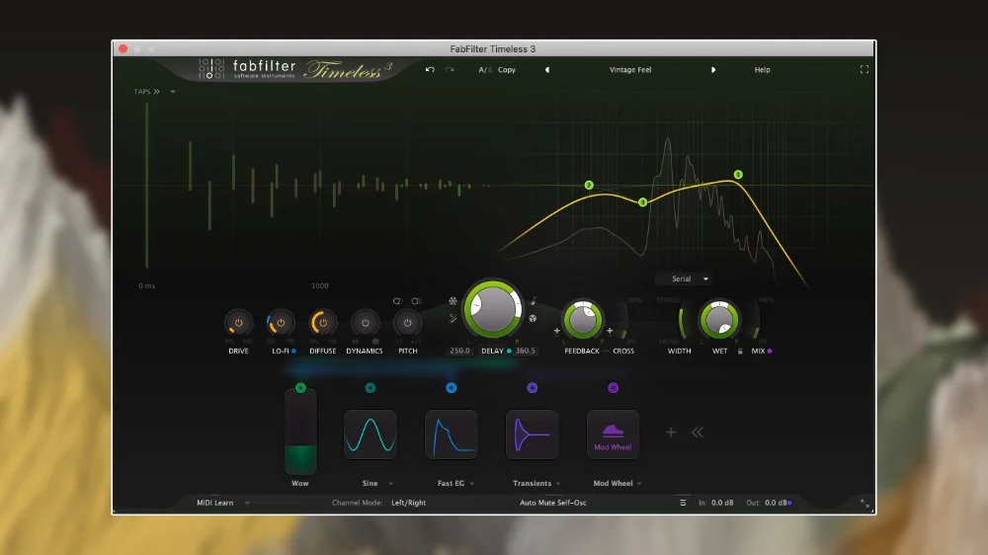Open the Fast EG source dropdown arrow
Image resolution: width=988 pixels, height=555 pixels.
[472, 484]
